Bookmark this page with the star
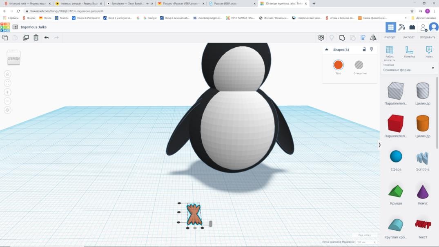 coord(412,11)
